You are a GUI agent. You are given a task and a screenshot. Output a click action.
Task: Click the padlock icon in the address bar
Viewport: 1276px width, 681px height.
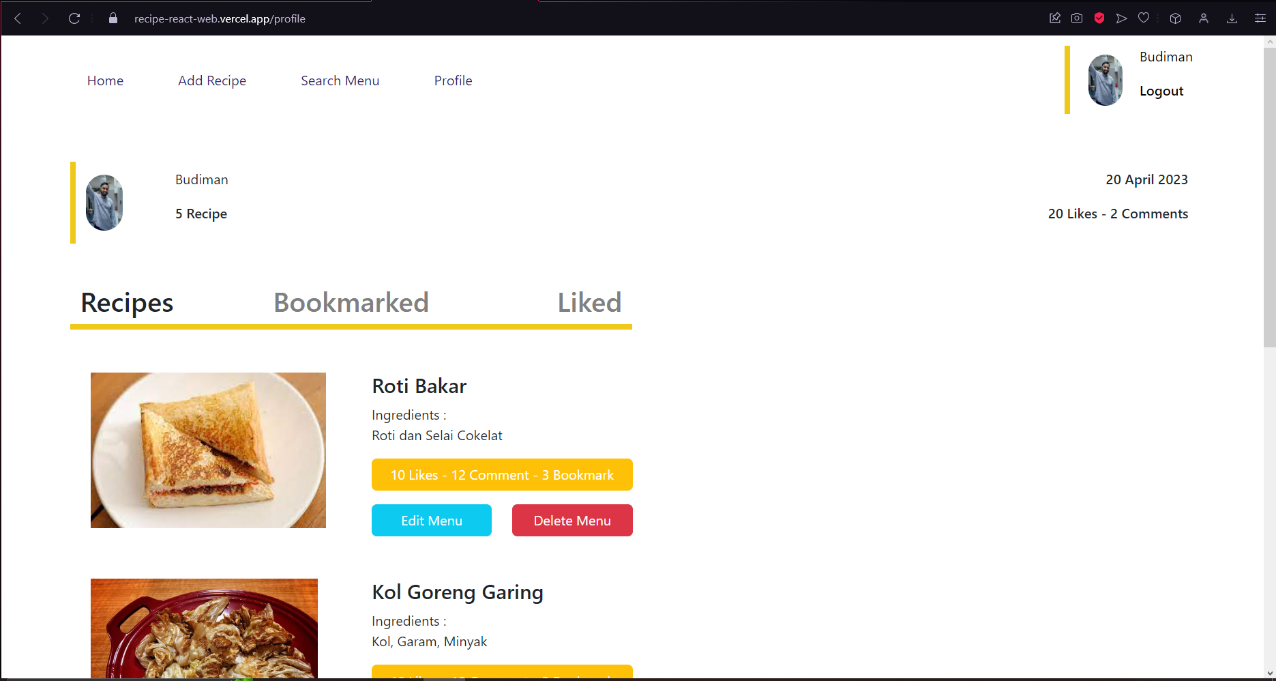[113, 18]
